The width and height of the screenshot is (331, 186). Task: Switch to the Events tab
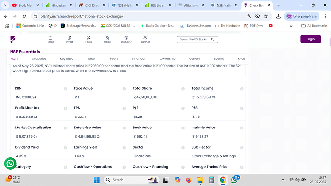(219, 59)
